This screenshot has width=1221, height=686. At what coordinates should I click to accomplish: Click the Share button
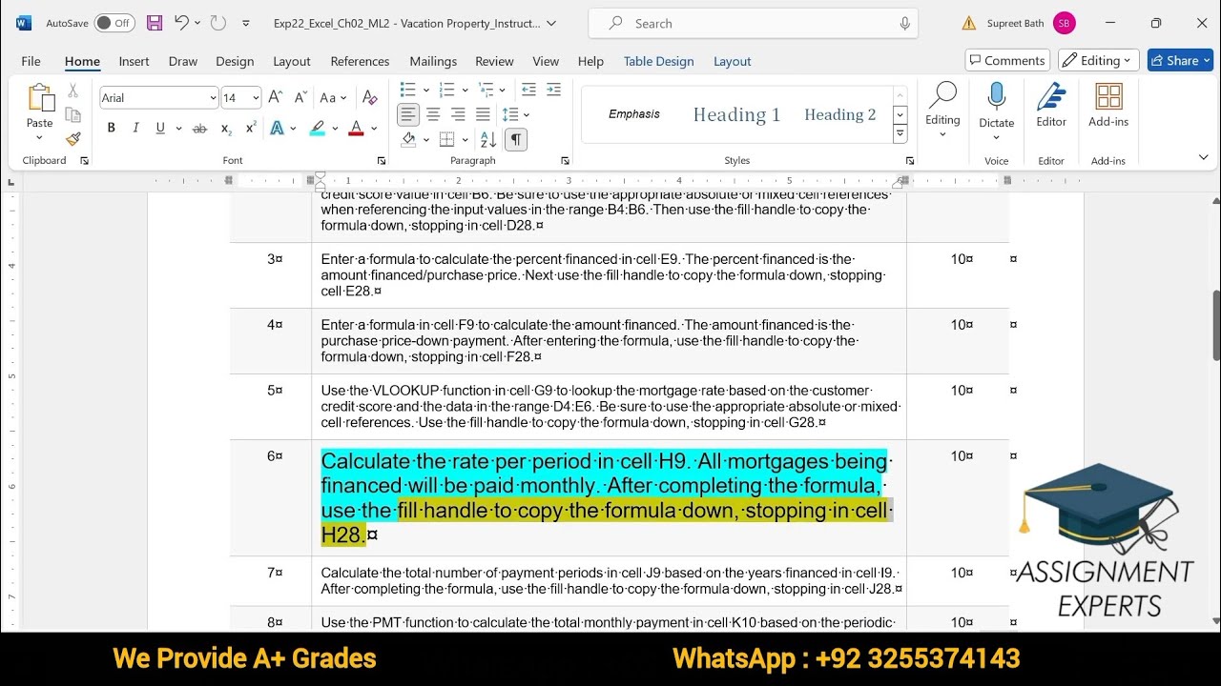click(x=1180, y=60)
